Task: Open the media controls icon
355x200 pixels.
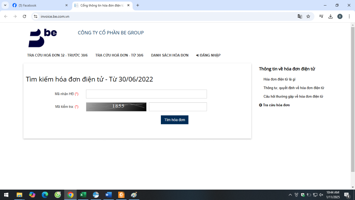Action: click(321, 16)
